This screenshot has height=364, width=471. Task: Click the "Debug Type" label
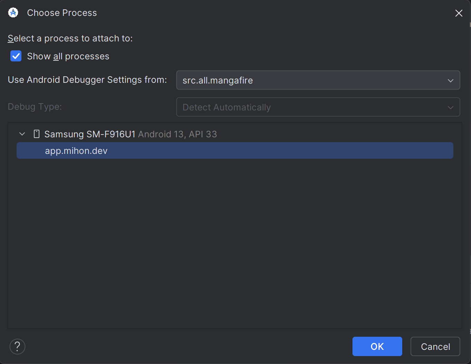click(35, 107)
